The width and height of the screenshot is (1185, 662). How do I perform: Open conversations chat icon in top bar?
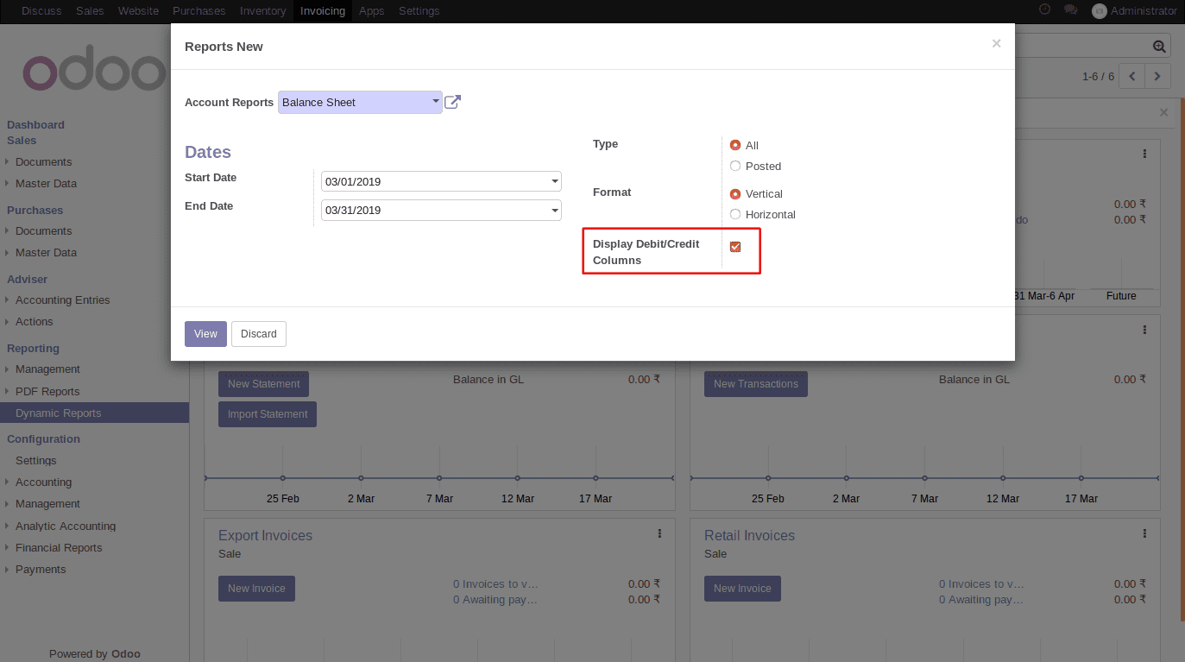point(1070,10)
